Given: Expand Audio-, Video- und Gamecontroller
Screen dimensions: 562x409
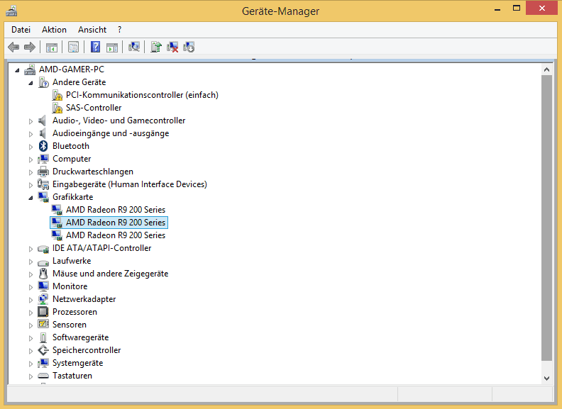Looking at the screenshot, I should [x=31, y=121].
